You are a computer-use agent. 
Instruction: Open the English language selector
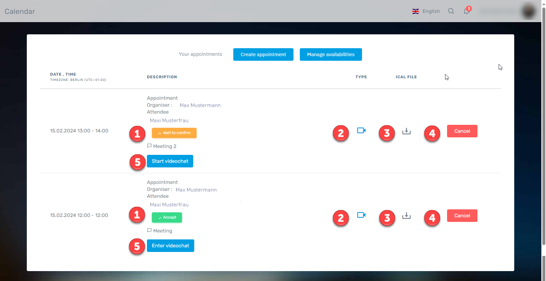[431, 11]
